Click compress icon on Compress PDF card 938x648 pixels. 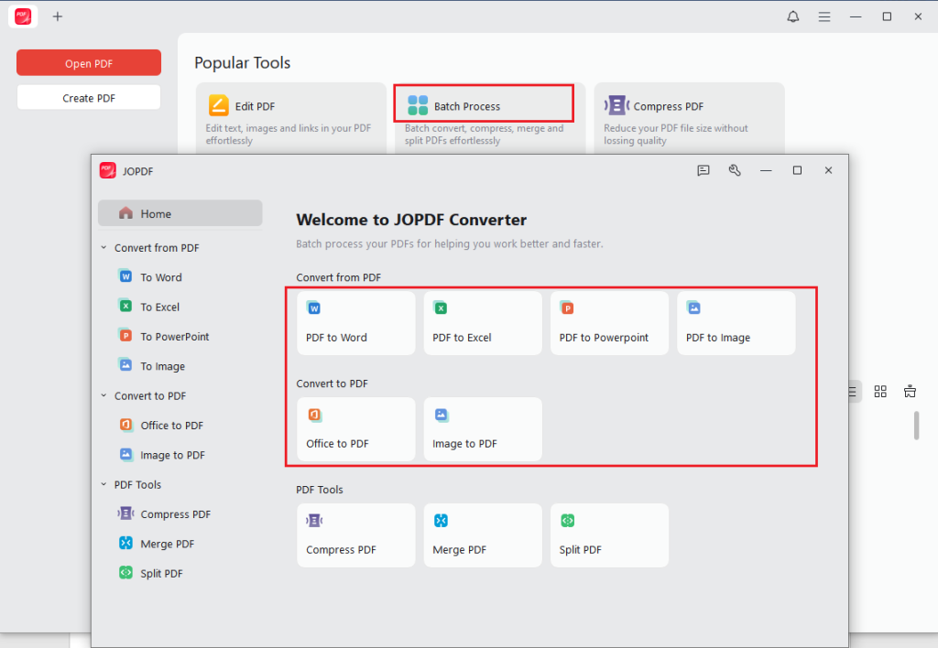pos(314,521)
